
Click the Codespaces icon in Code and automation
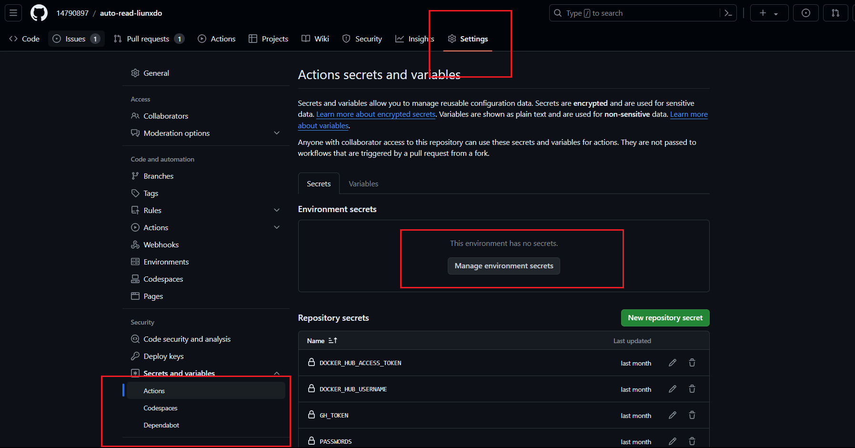(135, 279)
